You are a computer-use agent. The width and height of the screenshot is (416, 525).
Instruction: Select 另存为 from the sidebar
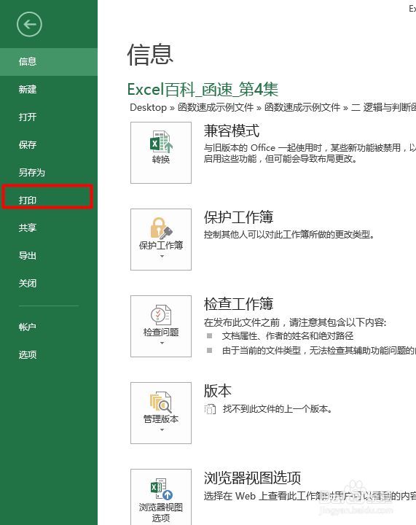[49, 172]
